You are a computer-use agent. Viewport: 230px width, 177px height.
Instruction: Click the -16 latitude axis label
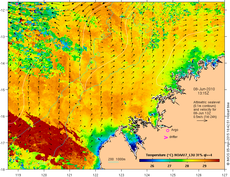[x=3, y=116]
